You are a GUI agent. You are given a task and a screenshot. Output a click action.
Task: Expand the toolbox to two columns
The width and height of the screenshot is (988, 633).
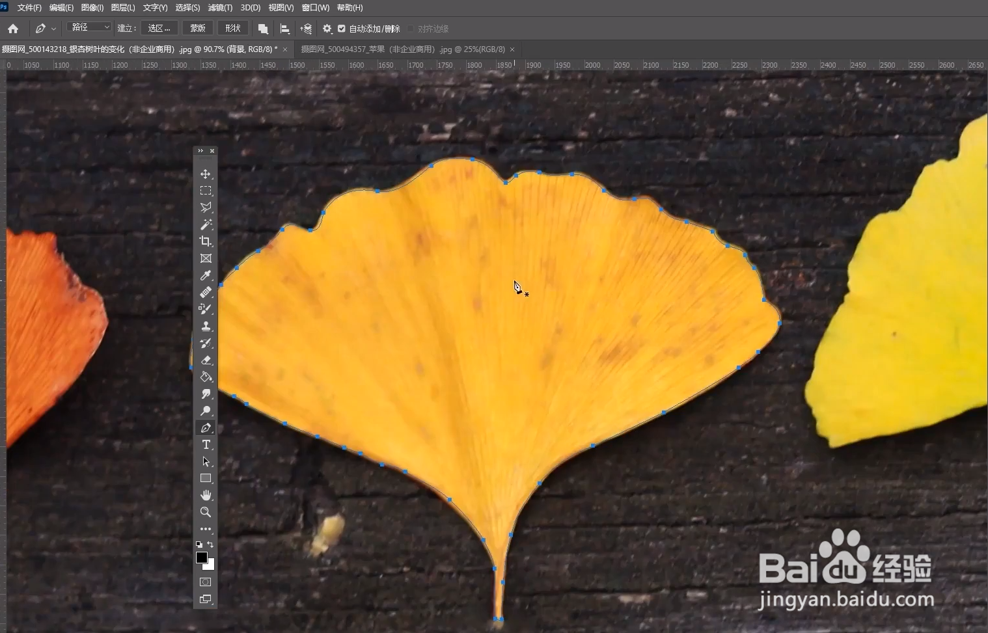coord(200,150)
